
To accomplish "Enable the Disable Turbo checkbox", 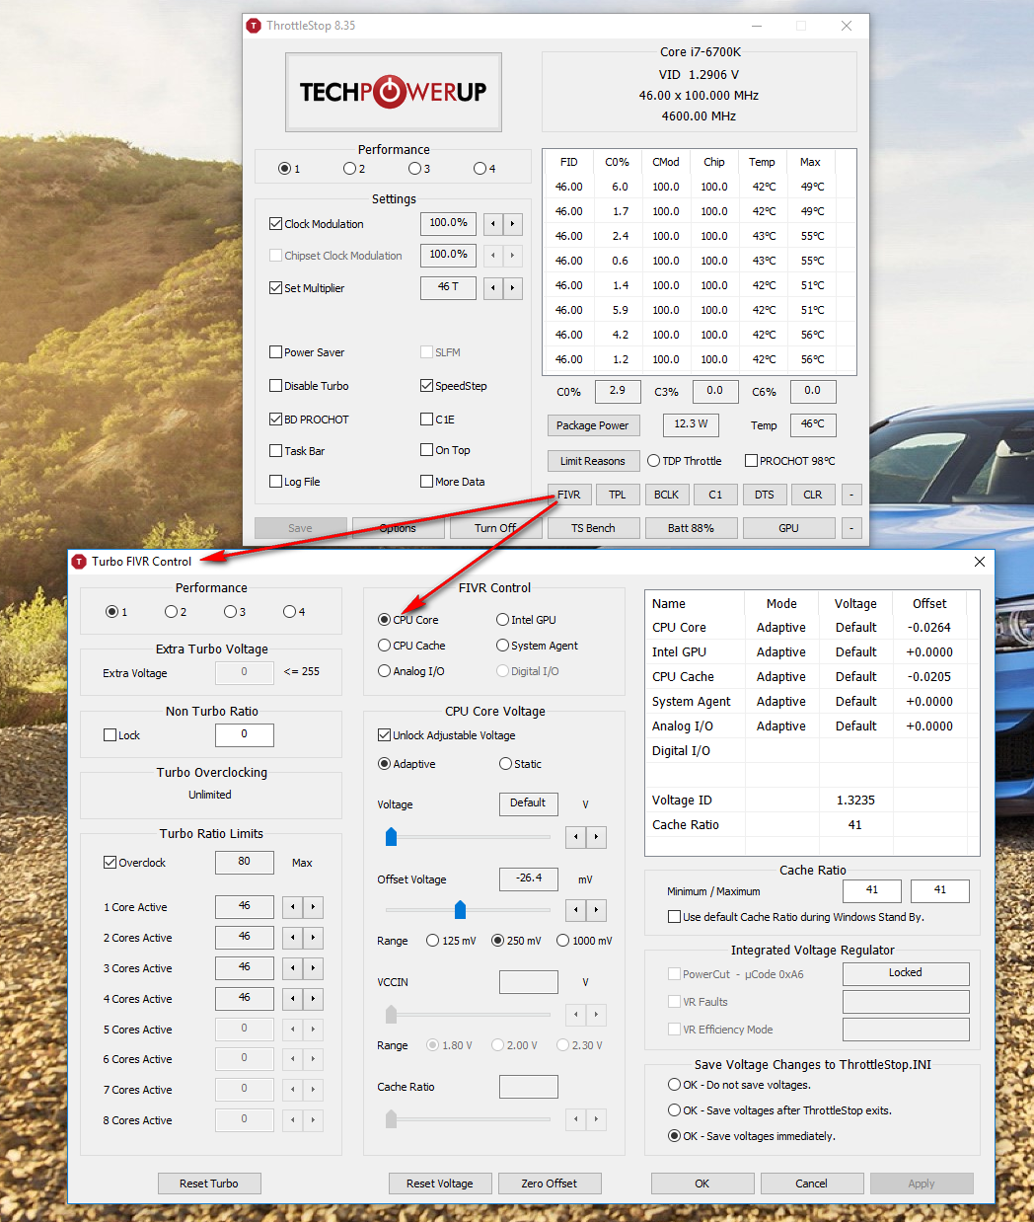I will coord(276,386).
